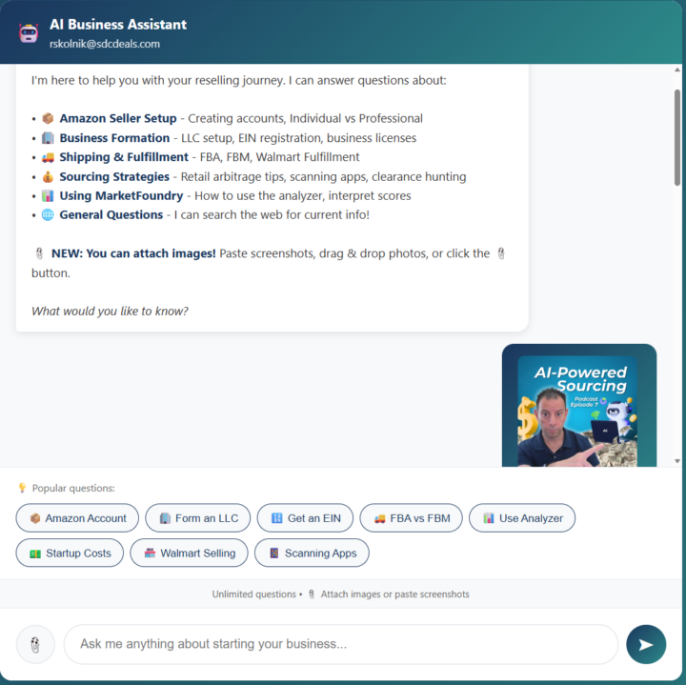Image resolution: width=686 pixels, height=685 pixels.
Task: Click the 'Popular questions:' label
Action: click(x=73, y=488)
